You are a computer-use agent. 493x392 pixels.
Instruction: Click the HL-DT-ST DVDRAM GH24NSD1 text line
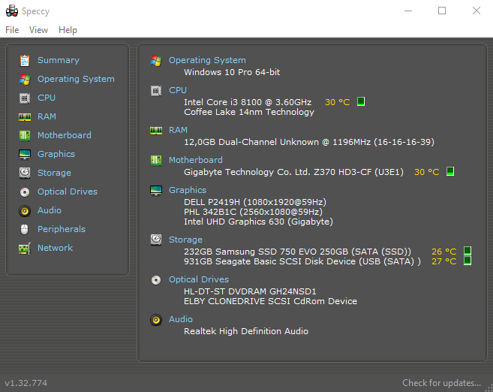click(x=250, y=291)
